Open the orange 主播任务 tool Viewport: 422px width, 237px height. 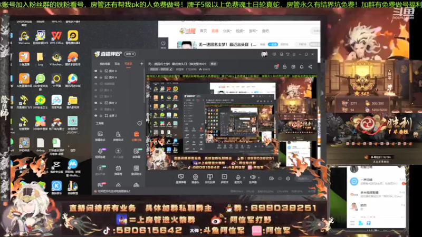pos(136,136)
